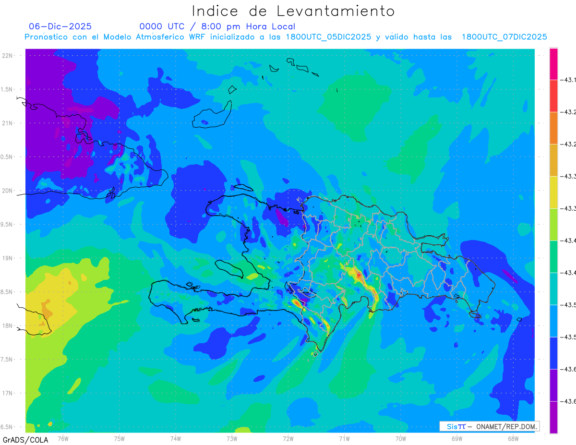
Task: Select the lime green colorbar swatch
Action: point(553,224)
